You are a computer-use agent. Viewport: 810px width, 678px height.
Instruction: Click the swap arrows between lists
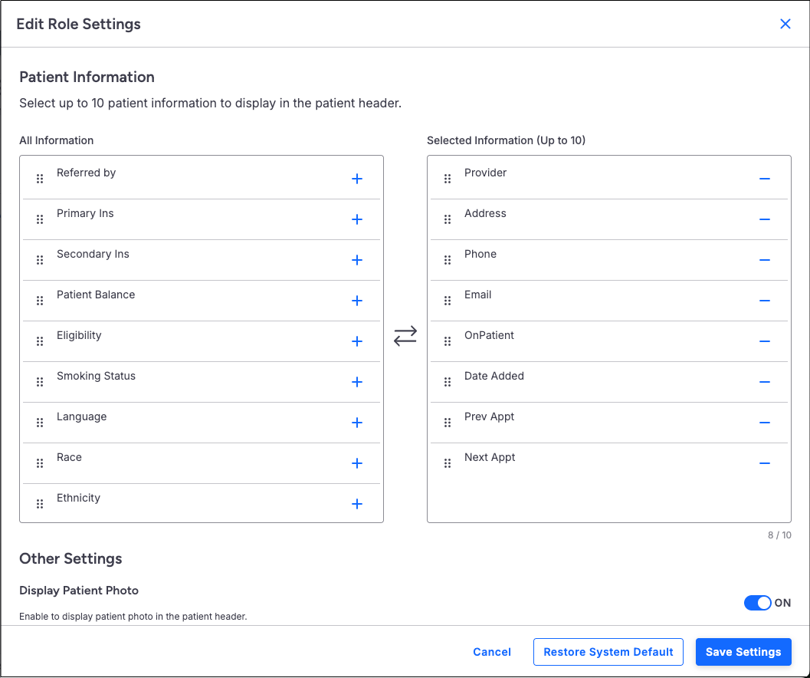(405, 336)
